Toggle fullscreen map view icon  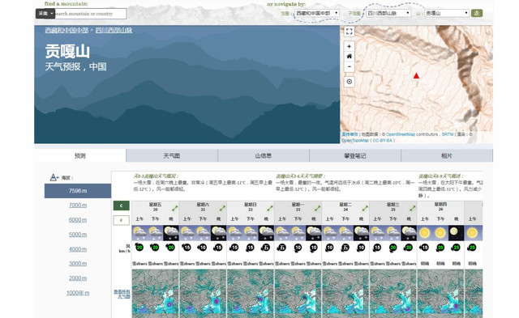[350, 32]
